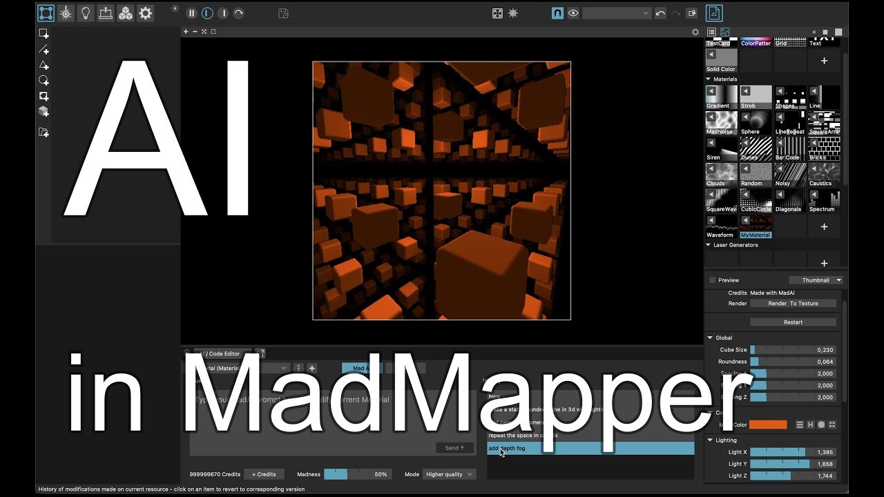Switch library to thumbnail grid view
Screen dimensions: 884x497
(x=725, y=32)
